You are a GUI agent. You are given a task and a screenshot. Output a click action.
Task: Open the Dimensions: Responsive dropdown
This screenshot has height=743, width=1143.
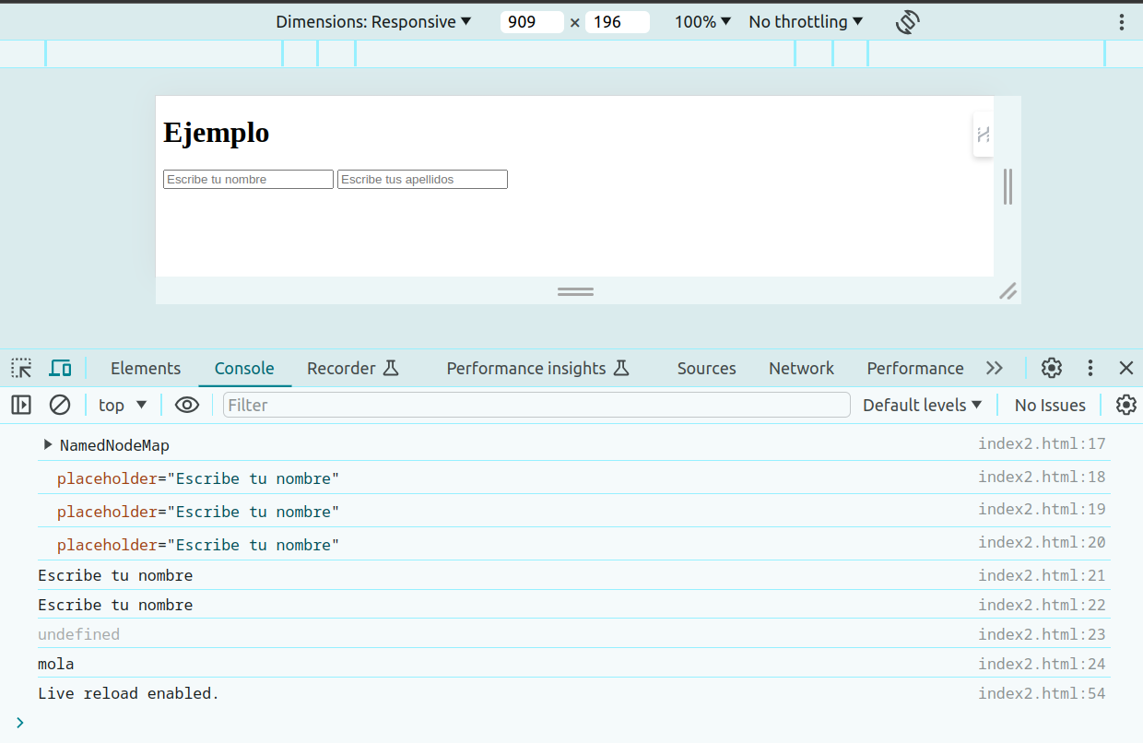click(x=373, y=22)
